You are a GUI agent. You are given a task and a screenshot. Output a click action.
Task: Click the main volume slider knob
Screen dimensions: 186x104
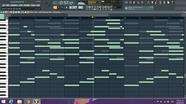(47, 3)
